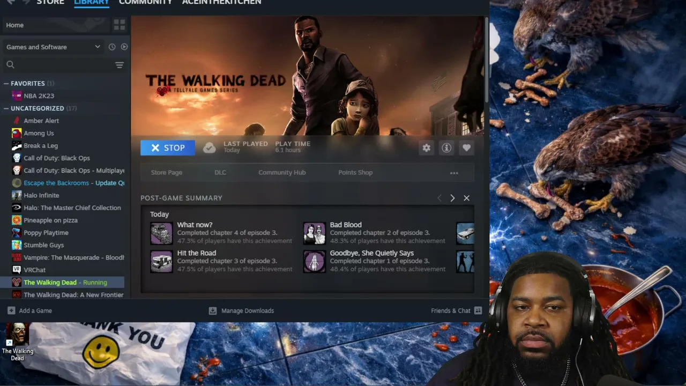Toggle the recent activity clock filter
This screenshot has width=686, height=386.
point(112,47)
